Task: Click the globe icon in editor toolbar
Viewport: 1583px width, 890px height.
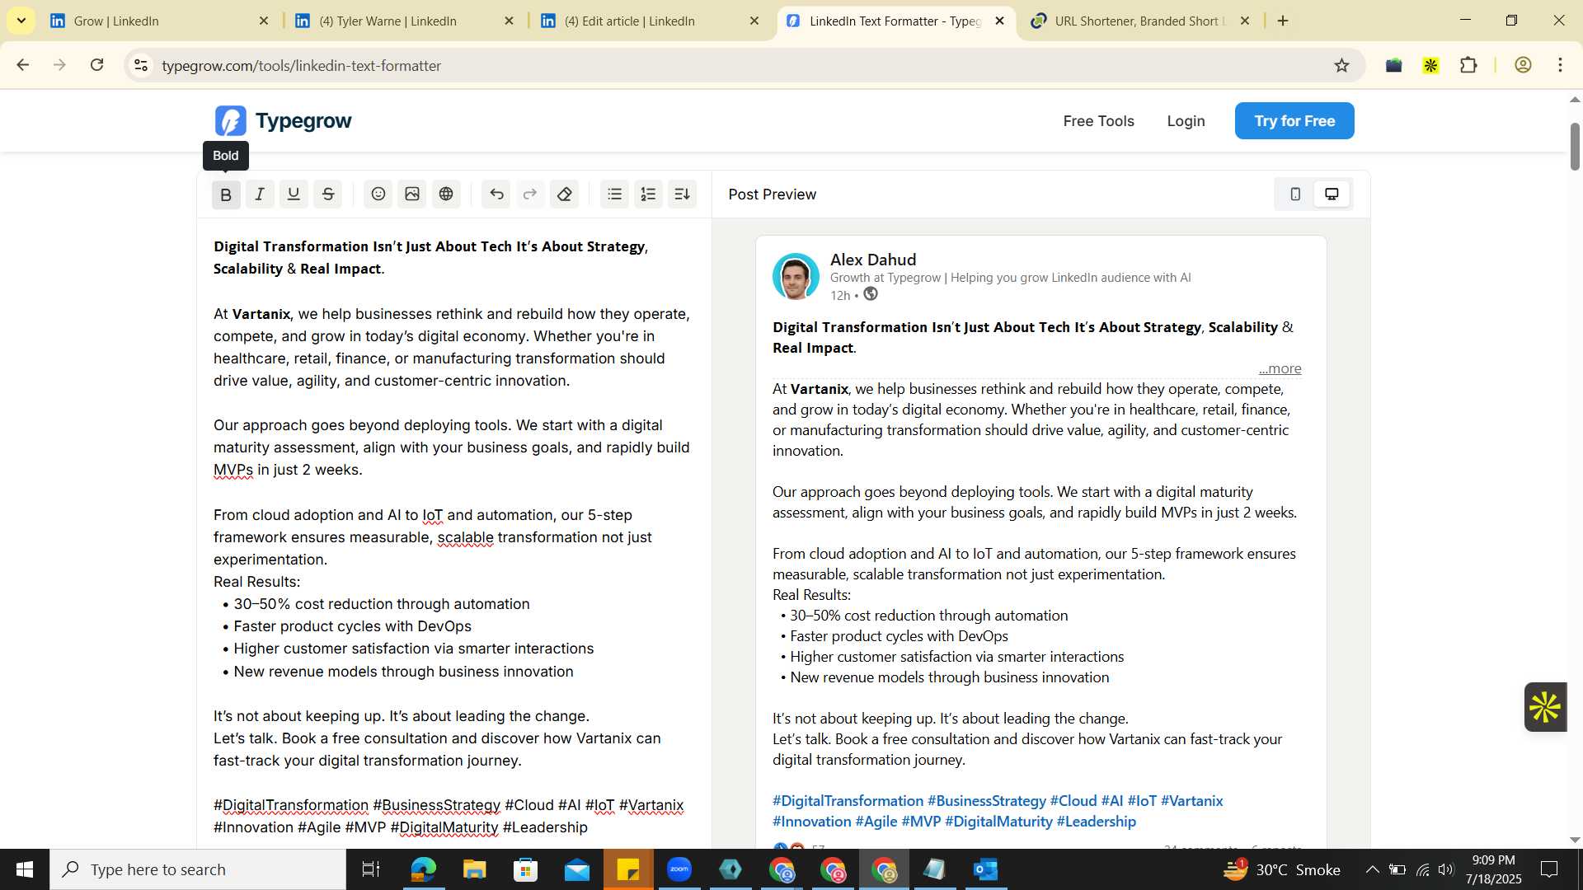Action: pos(446,194)
